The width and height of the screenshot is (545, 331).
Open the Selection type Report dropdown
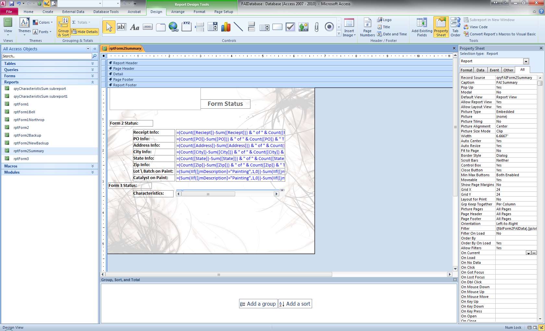(526, 61)
